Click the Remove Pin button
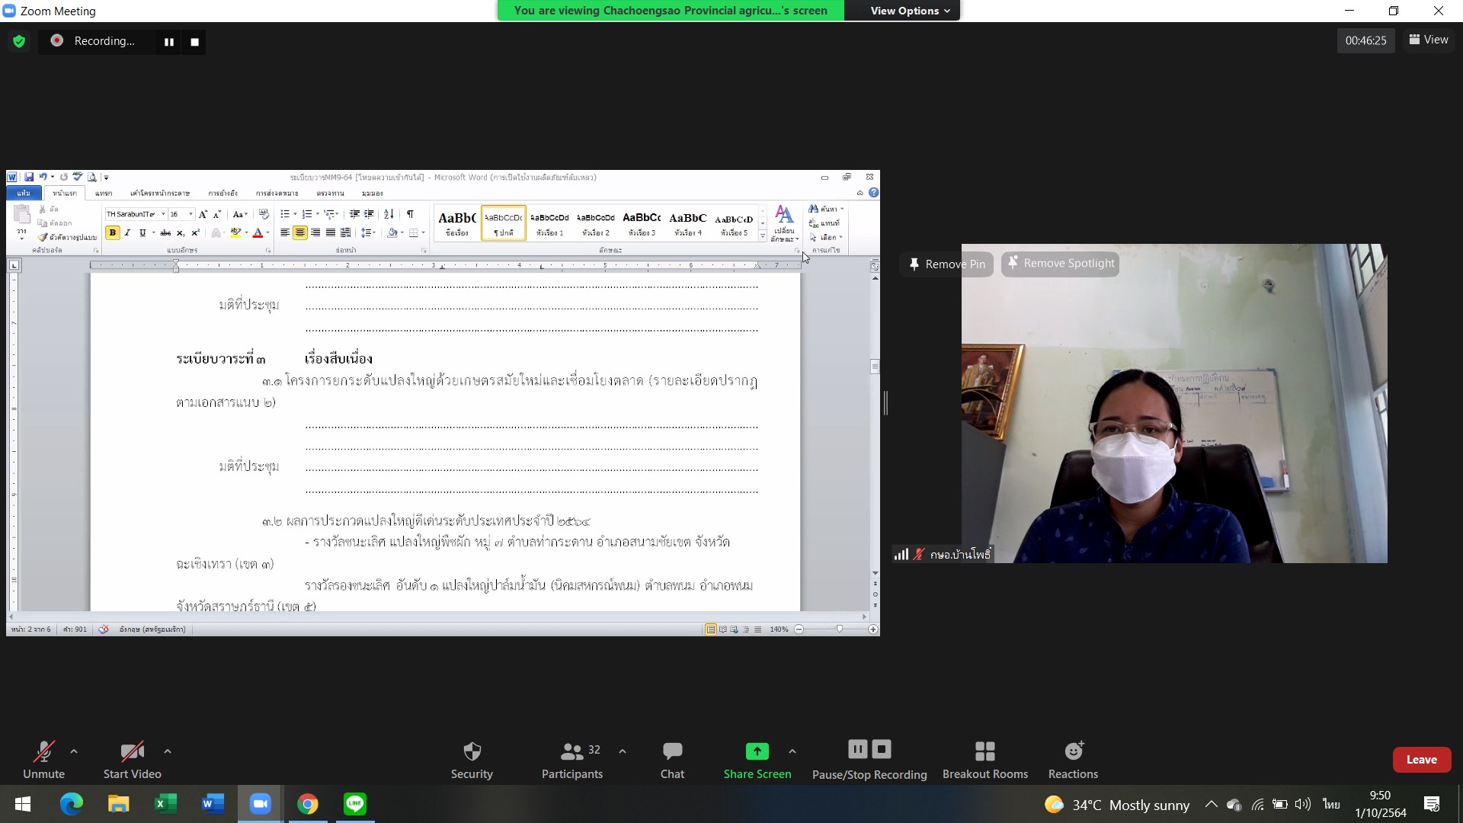Screen dimensions: 1463x823 click(x=946, y=264)
